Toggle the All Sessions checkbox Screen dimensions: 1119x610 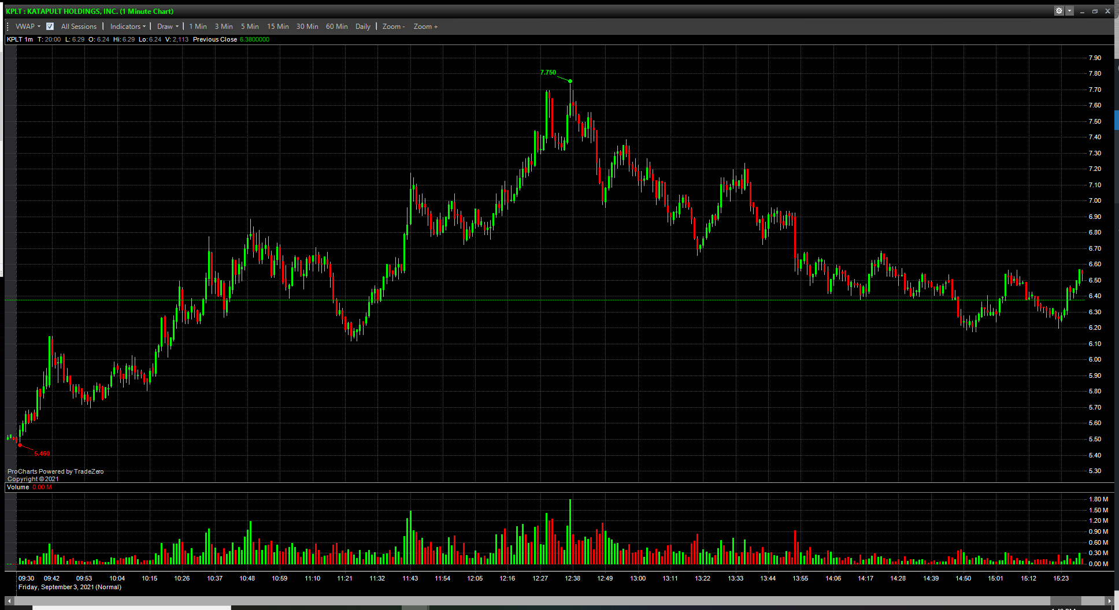pyautogui.click(x=50, y=27)
